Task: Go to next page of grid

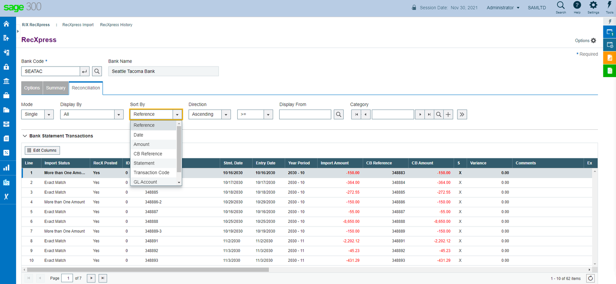Action: pos(91,278)
